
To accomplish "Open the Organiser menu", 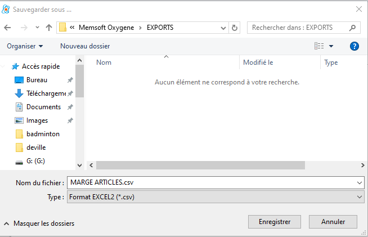I will pos(25,46).
